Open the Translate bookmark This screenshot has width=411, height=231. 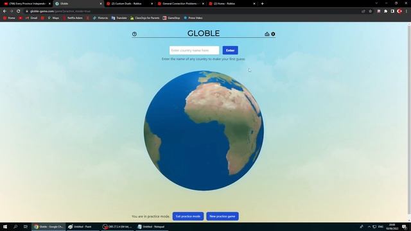click(x=119, y=18)
